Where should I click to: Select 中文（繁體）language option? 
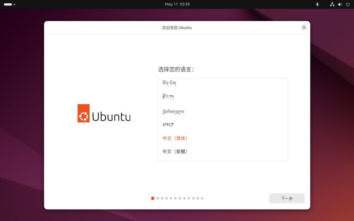(x=175, y=152)
